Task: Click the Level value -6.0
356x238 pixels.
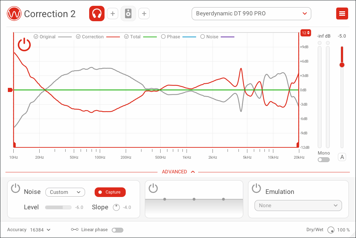Action: point(79,207)
